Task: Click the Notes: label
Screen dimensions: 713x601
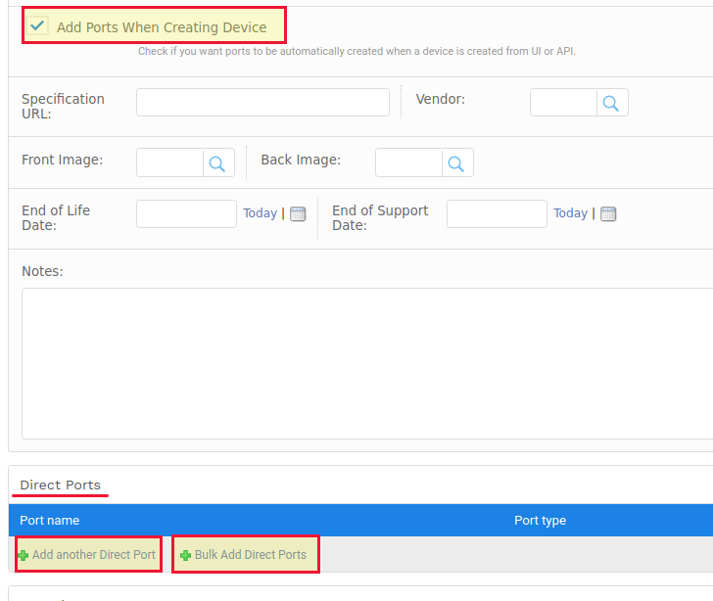Action: pyautogui.click(x=42, y=271)
